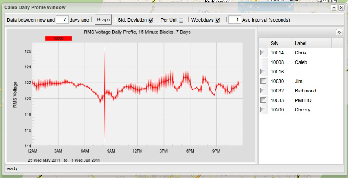This screenshot has height=178, width=348.
Task: Click the red 10008 legend swatch
Action: click(58, 38)
